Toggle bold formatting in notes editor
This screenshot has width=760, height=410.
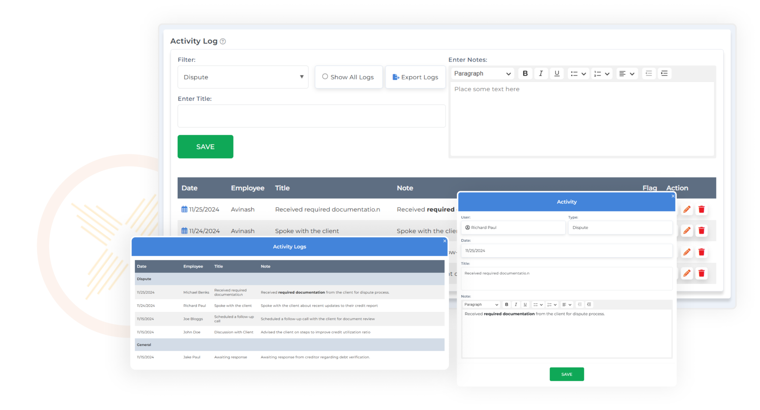525,73
